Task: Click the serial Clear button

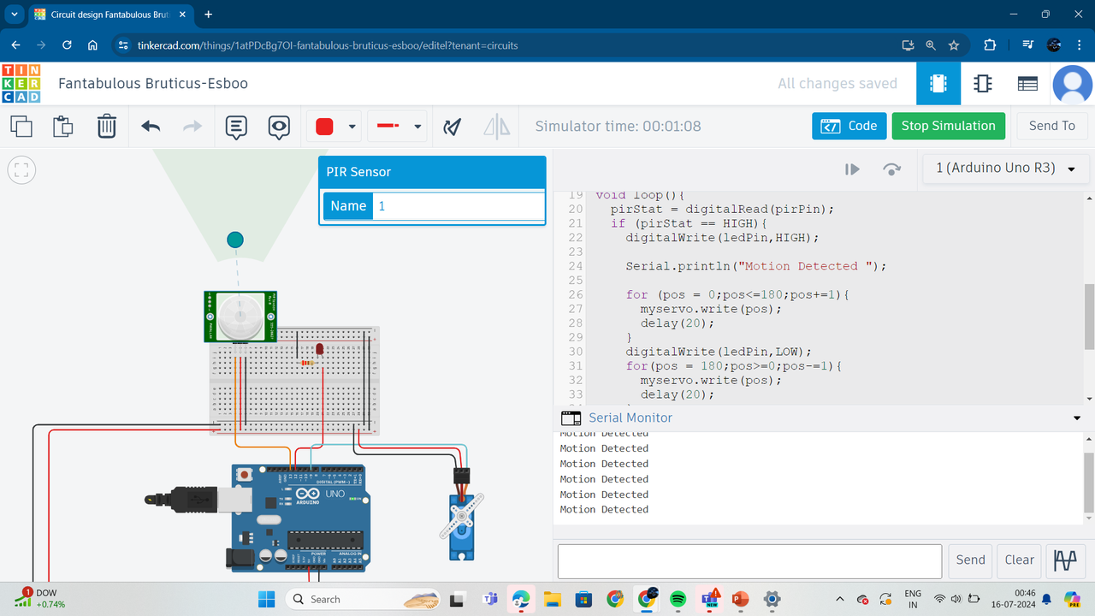Action: pos(1019,560)
